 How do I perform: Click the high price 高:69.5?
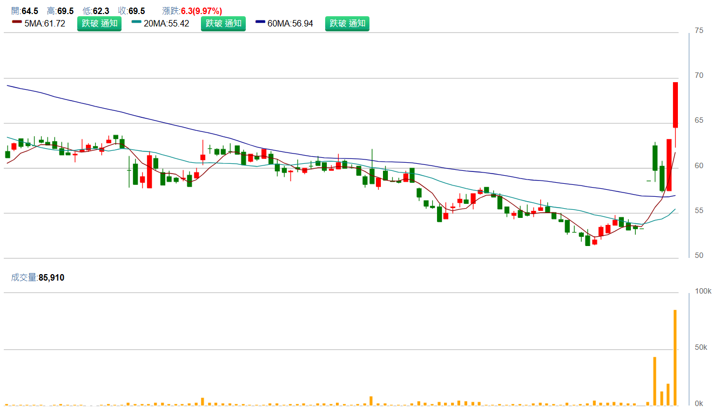[x=60, y=11]
